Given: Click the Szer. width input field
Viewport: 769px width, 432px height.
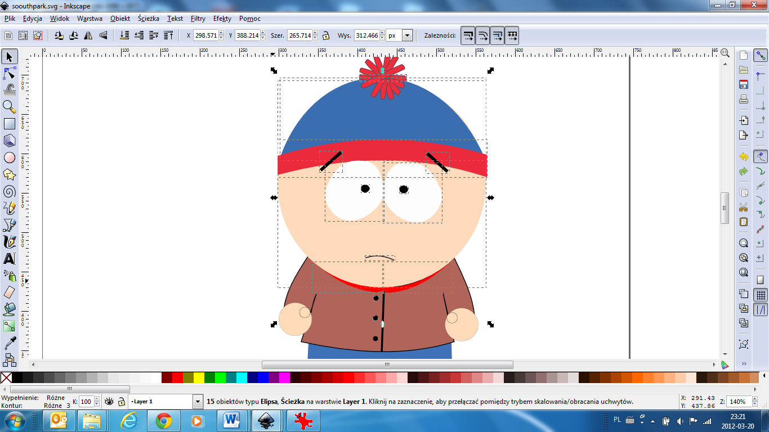Looking at the screenshot, I should tap(299, 35).
